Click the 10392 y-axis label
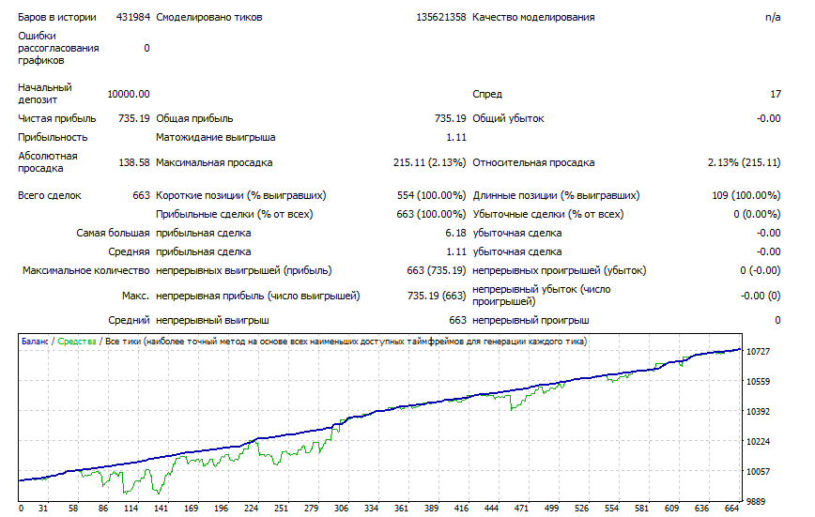Image resolution: width=815 pixels, height=517 pixels. pos(758,412)
